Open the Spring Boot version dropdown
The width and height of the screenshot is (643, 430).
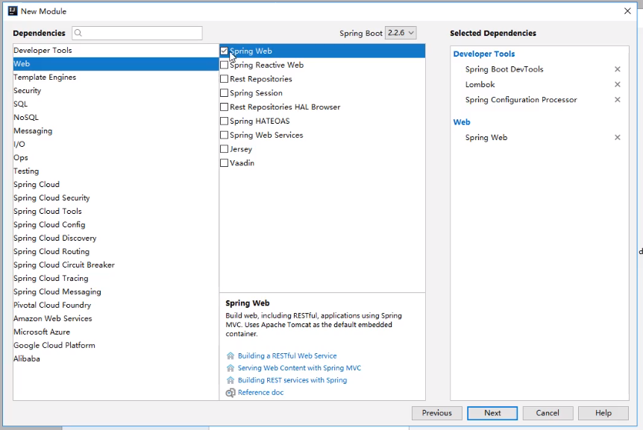coord(401,33)
